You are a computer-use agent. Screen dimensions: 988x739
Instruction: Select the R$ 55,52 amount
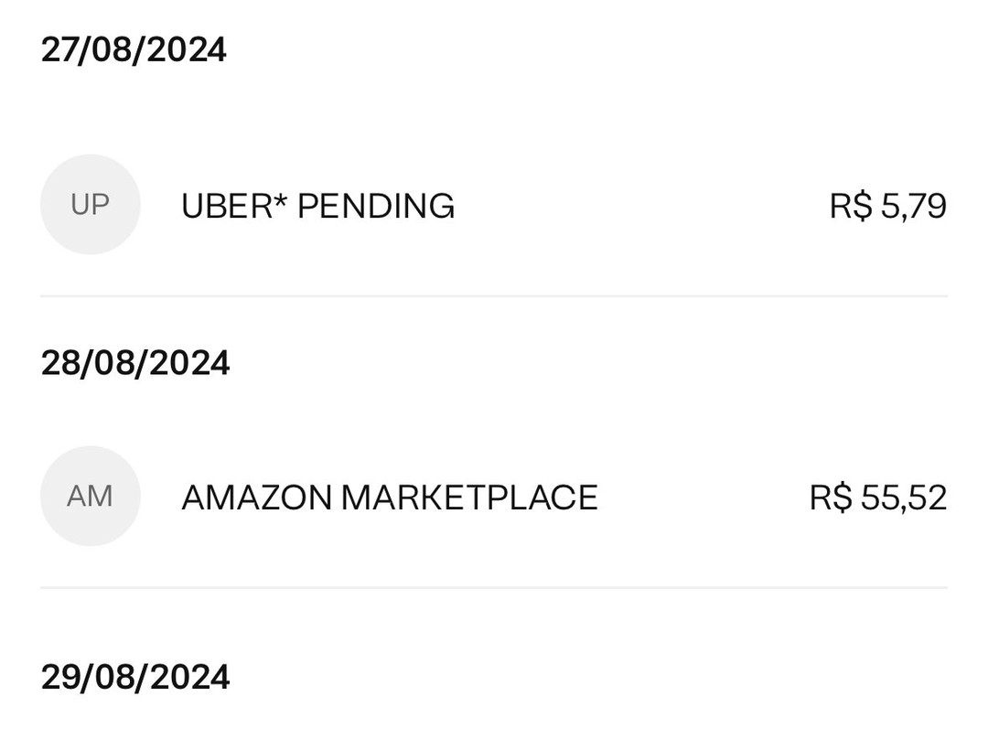(x=877, y=498)
